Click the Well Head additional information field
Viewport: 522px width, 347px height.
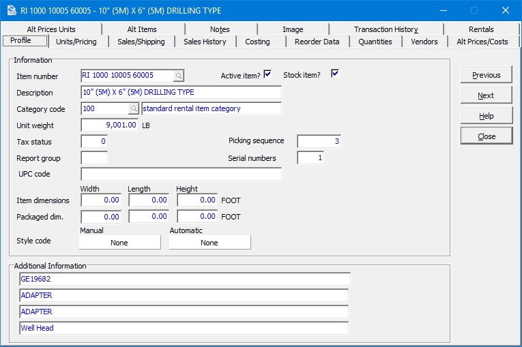click(x=184, y=328)
